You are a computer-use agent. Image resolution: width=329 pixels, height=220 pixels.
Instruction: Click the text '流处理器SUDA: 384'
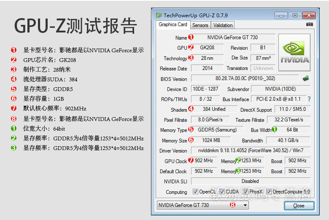[x=50, y=79]
